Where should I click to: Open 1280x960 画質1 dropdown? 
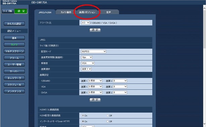95,81
